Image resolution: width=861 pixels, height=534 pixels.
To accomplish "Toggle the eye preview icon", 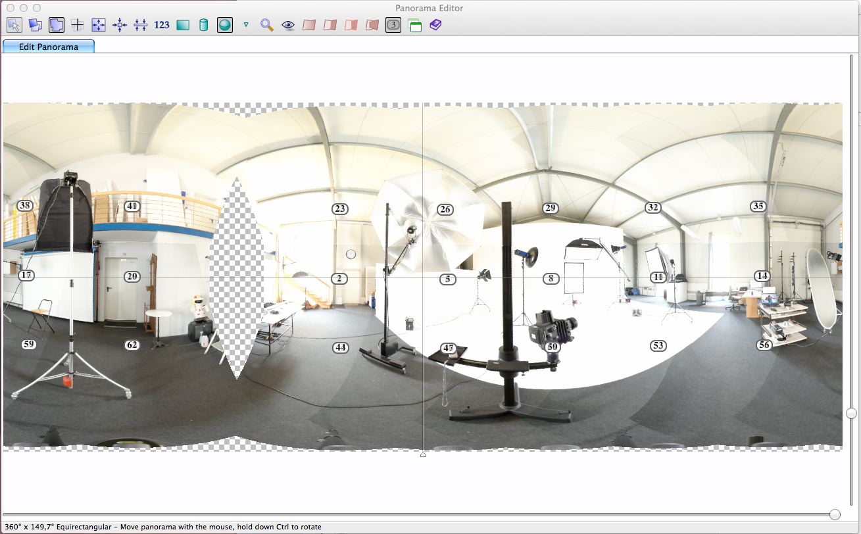I will click(288, 25).
